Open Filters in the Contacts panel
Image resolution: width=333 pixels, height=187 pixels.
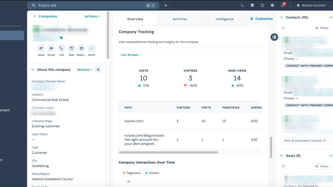(322, 28)
